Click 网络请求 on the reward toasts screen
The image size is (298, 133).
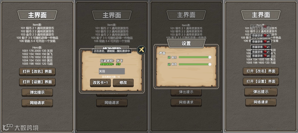click(x=261, y=102)
